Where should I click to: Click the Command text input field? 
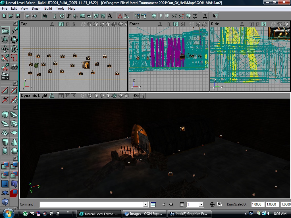point(92,204)
